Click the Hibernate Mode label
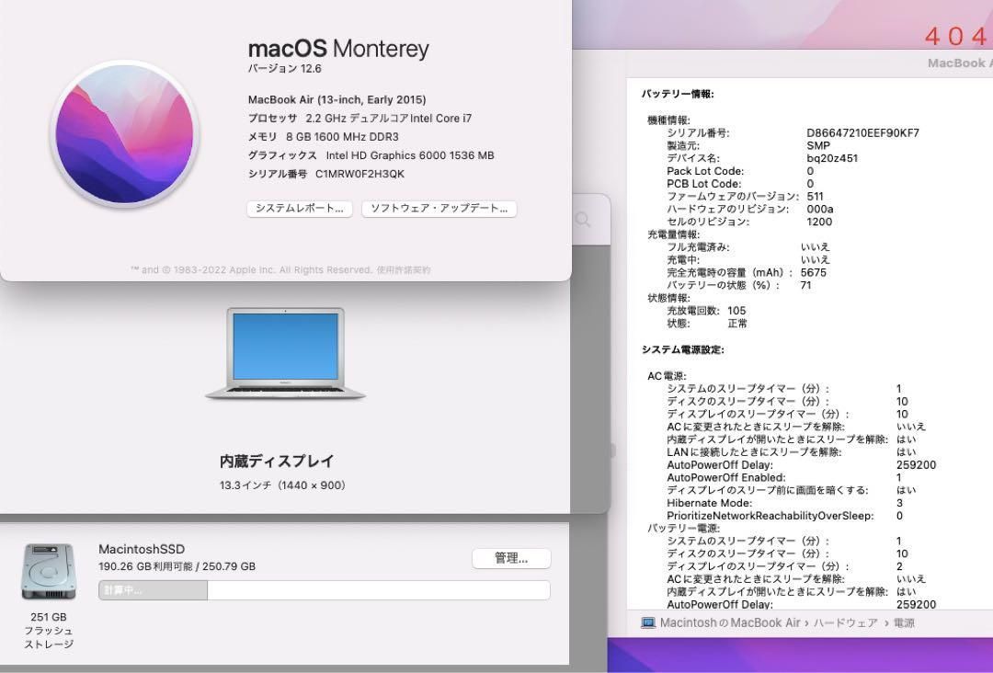Image resolution: width=993 pixels, height=673 pixels. pos(709,503)
